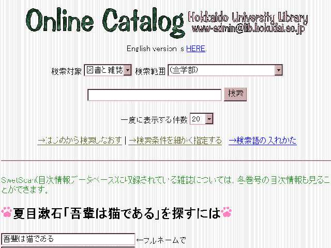Click the ←フルネームで hint text

click(161, 240)
